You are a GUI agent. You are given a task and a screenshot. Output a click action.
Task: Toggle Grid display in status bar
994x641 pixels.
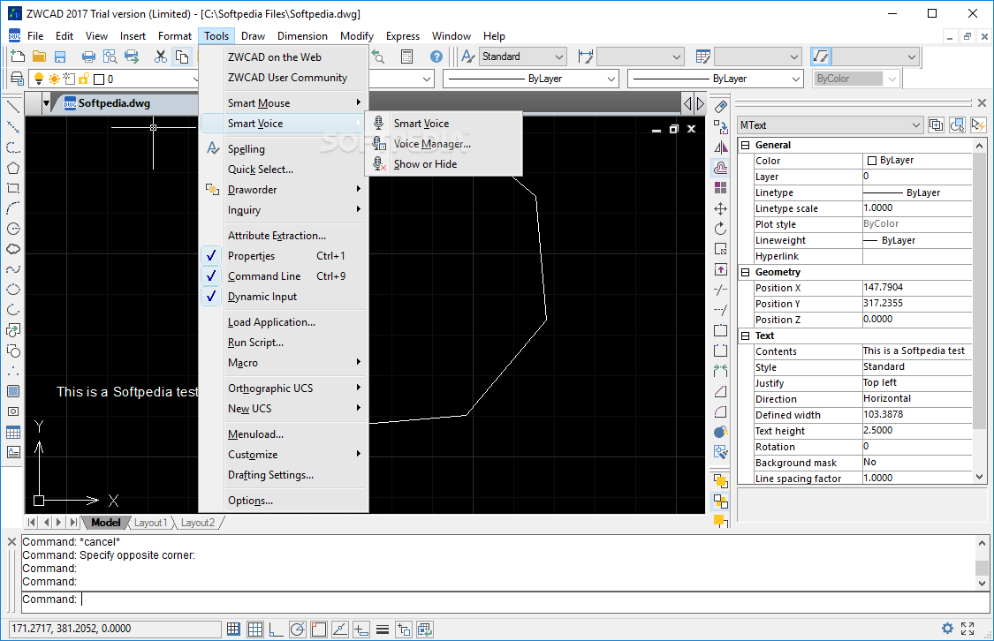(254, 629)
